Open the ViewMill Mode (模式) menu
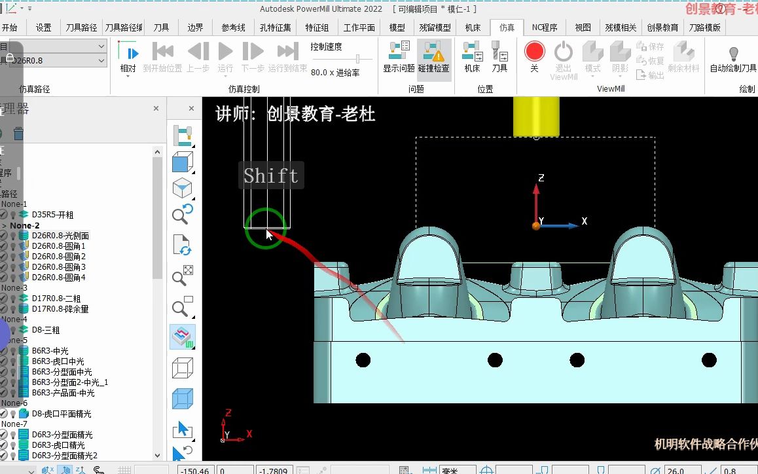This screenshot has width=758, height=474. 592,59
